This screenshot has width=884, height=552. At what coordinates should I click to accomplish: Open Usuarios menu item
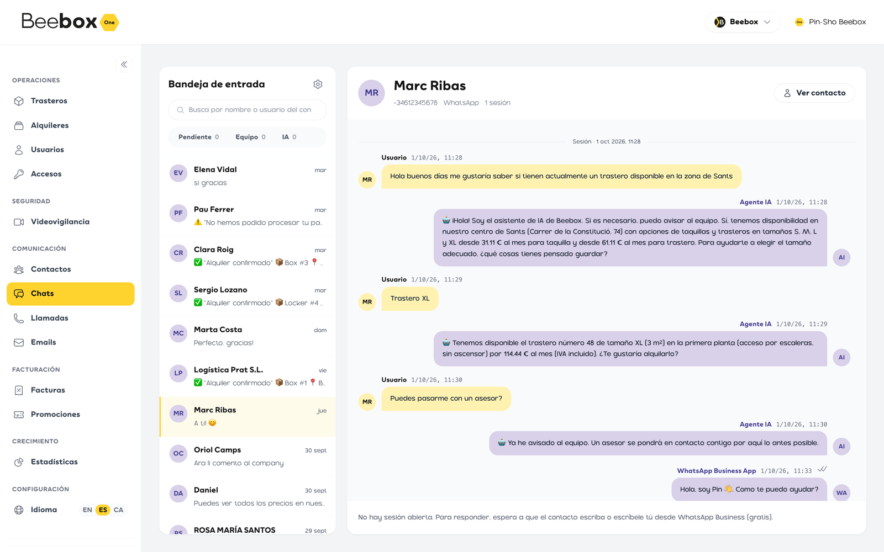(70, 150)
